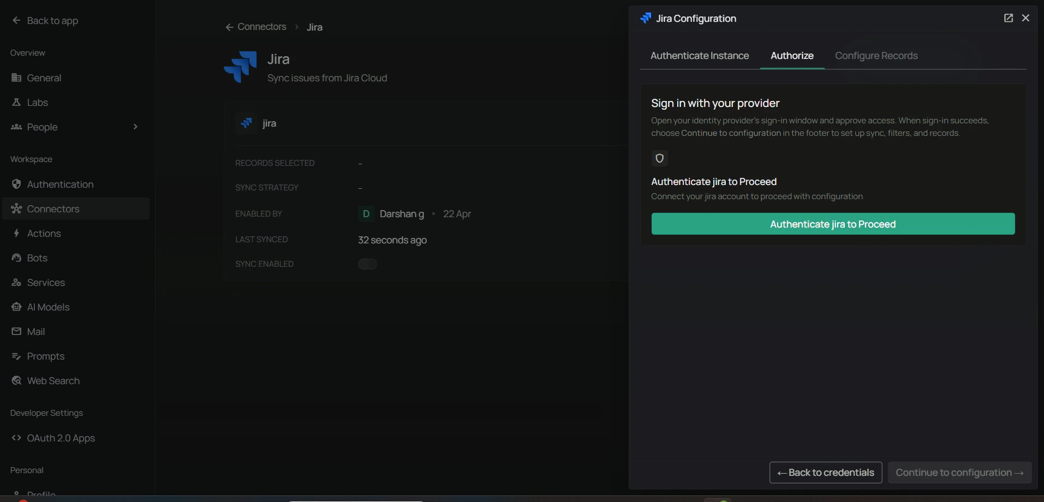The width and height of the screenshot is (1044, 502).
Task: Close the Jira Configuration panel
Action: click(x=1025, y=18)
